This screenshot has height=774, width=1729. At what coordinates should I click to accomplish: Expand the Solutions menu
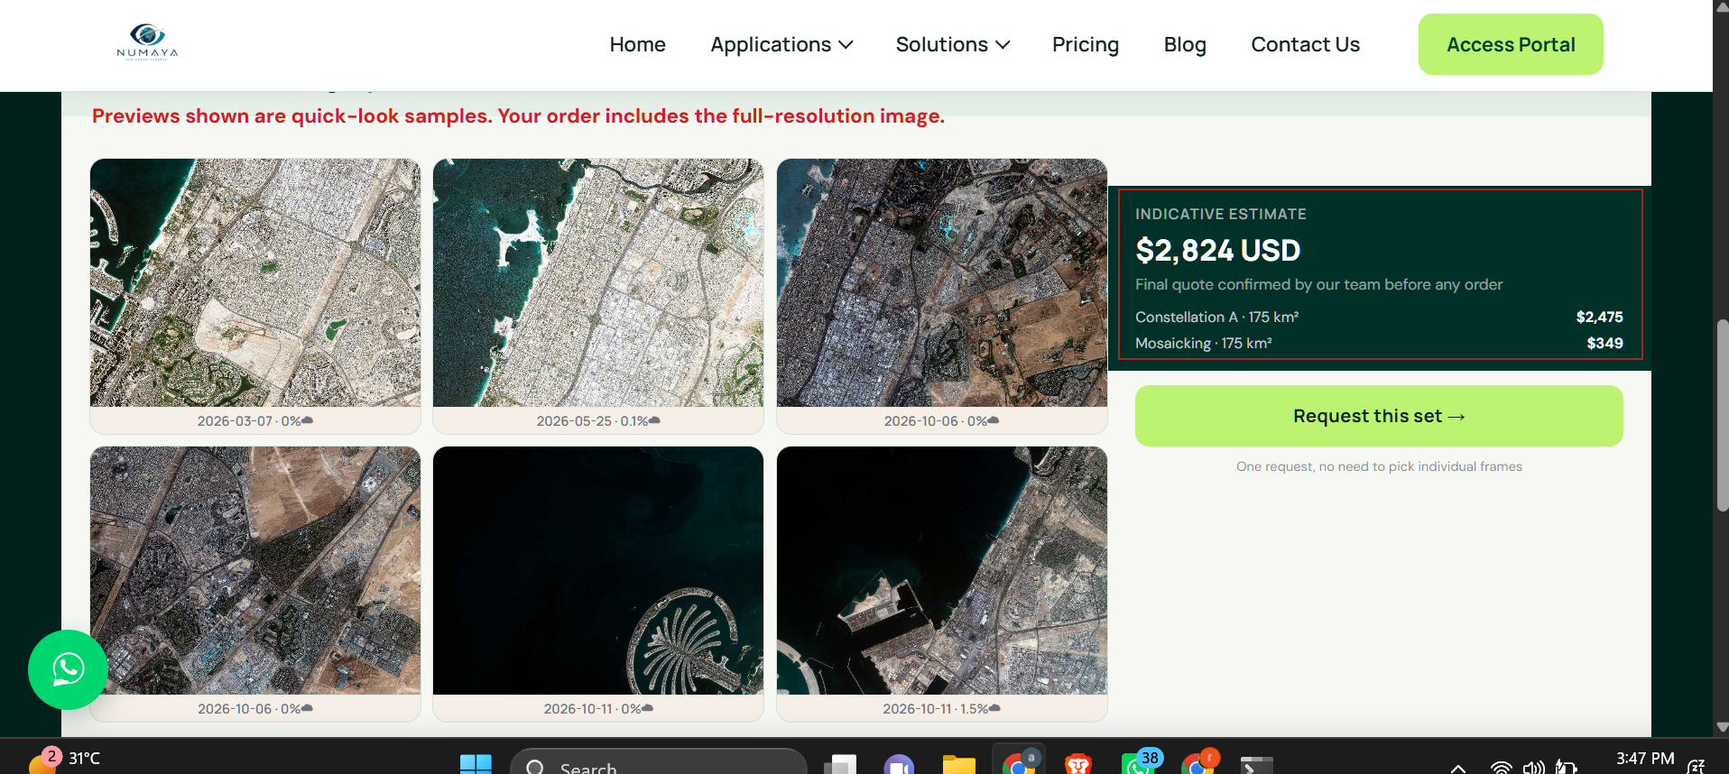953,44
